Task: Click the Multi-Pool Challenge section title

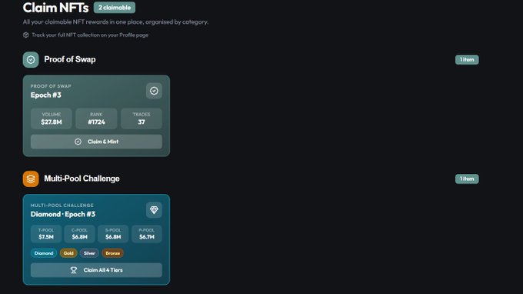Action: click(x=82, y=179)
